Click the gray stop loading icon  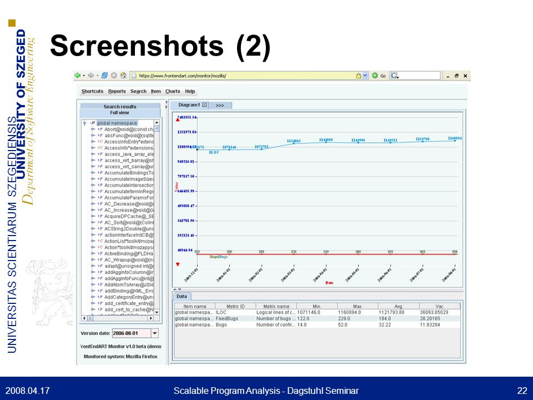point(114,76)
